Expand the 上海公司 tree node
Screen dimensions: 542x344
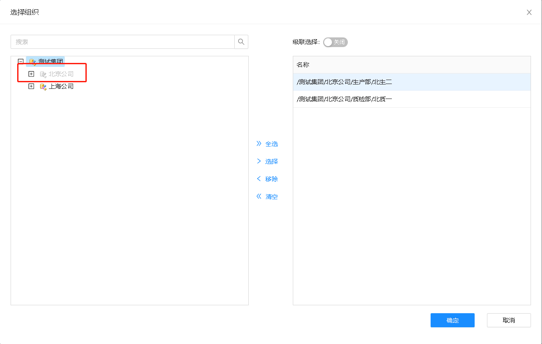(x=31, y=86)
